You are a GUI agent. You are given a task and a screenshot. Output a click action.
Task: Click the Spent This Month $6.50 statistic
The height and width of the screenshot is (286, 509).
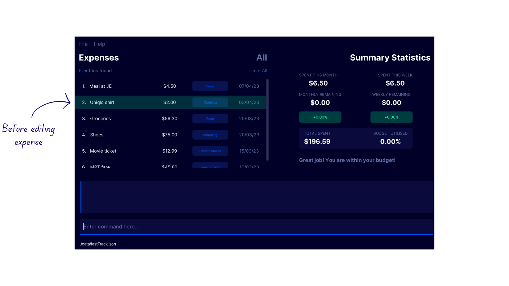[318, 80]
